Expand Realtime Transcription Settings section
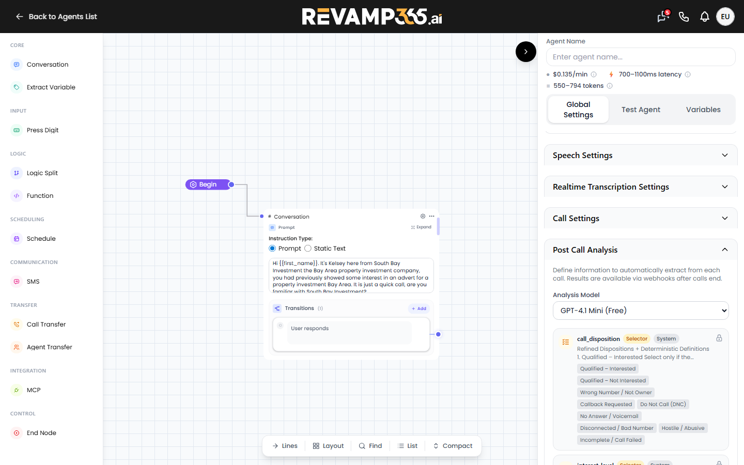 pos(641,187)
